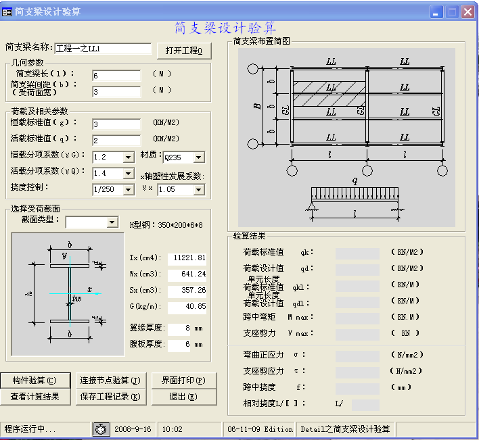Viewport: 479px width, 440px height.
Task: Click the H-section cross-section diagram
Action: click(68, 294)
